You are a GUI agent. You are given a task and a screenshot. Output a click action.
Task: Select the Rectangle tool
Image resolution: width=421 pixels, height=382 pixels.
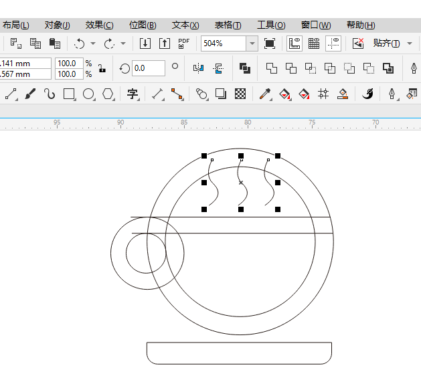[x=68, y=94]
